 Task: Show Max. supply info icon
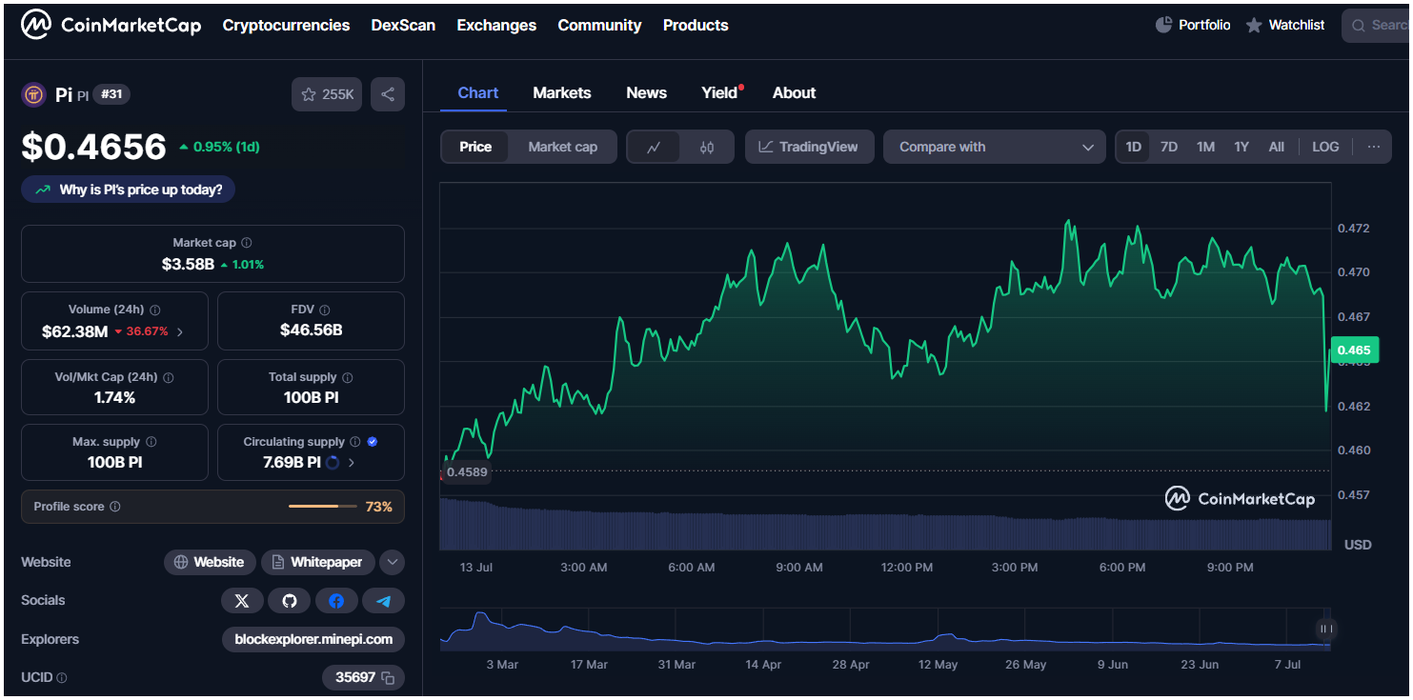pos(151,442)
